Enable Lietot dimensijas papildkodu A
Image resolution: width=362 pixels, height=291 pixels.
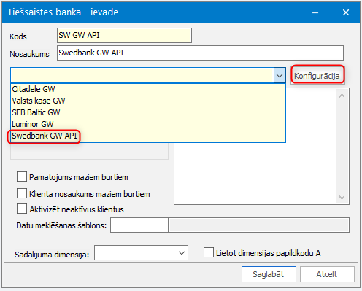tap(209, 252)
